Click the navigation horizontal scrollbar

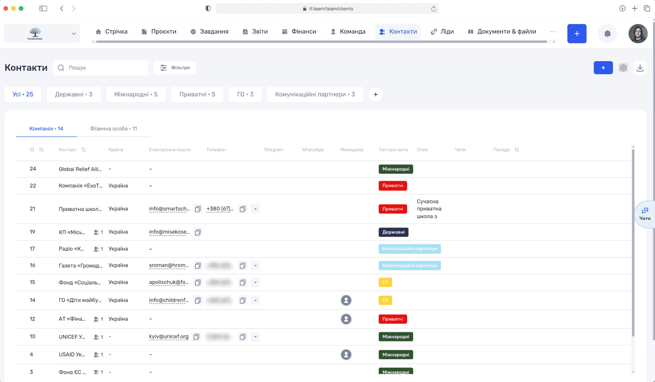coord(321,42)
